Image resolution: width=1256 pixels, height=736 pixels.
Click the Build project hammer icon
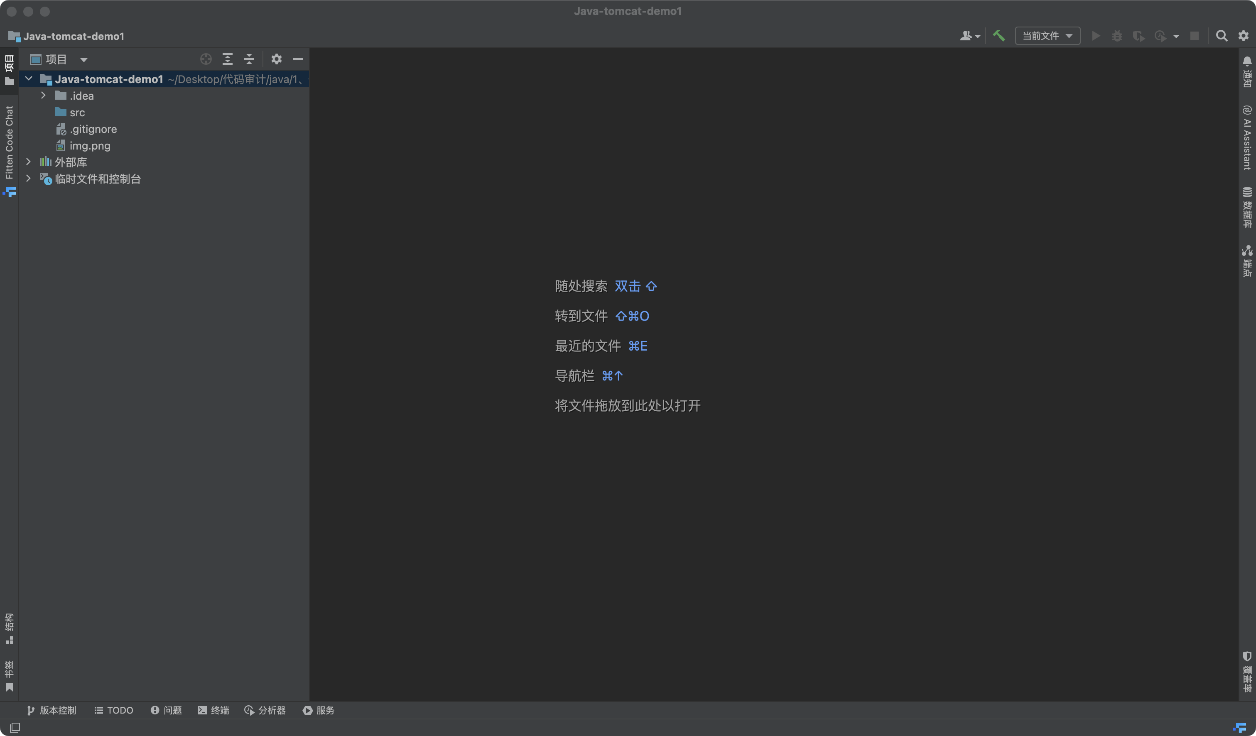point(999,36)
